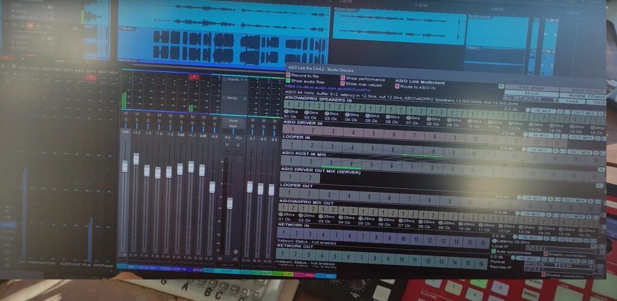Select the OPEN channel label

point(310,275)
